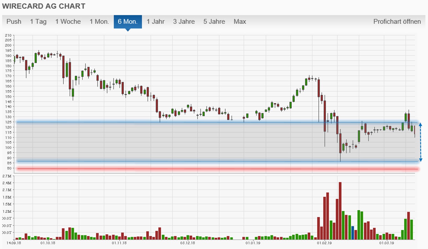Select the 1 Mon. time range
Viewport: 428px width, 249px height.
pos(99,22)
